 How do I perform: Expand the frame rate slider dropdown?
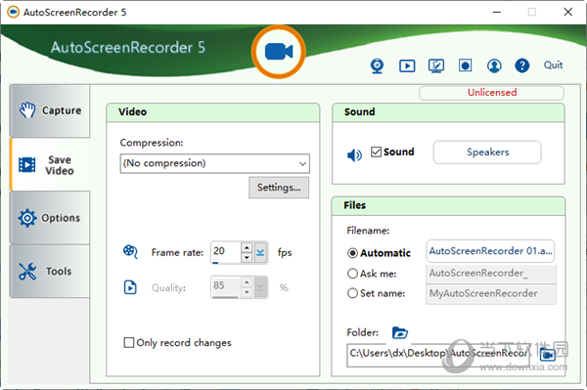[x=260, y=253]
